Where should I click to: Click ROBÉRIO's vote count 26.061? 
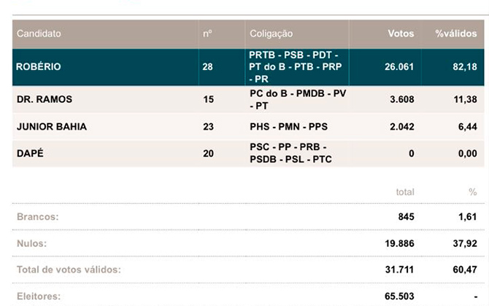399,67
